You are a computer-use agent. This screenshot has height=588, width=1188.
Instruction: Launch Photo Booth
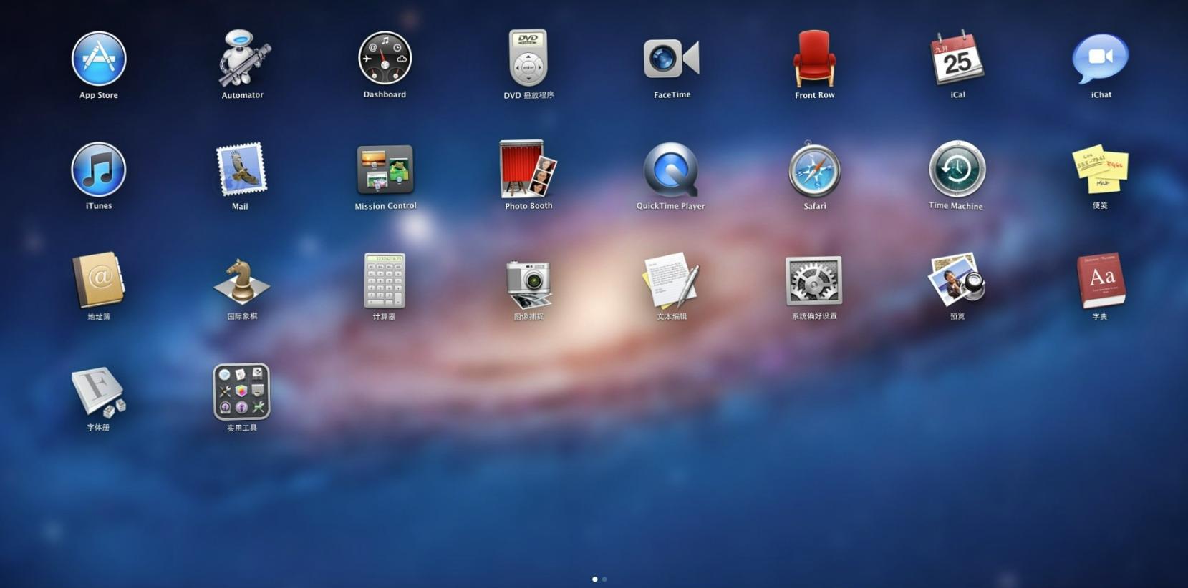tap(528, 169)
